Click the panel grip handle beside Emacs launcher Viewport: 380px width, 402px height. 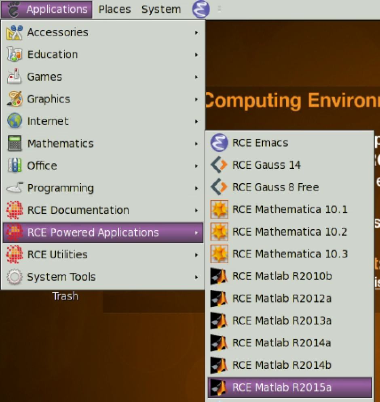(219, 9)
